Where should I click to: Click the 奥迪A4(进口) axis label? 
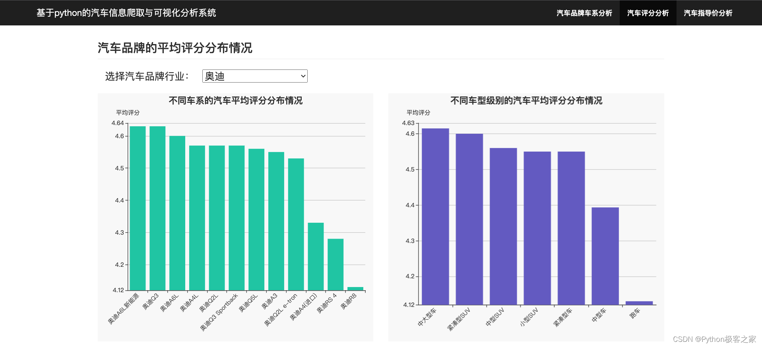click(x=304, y=307)
